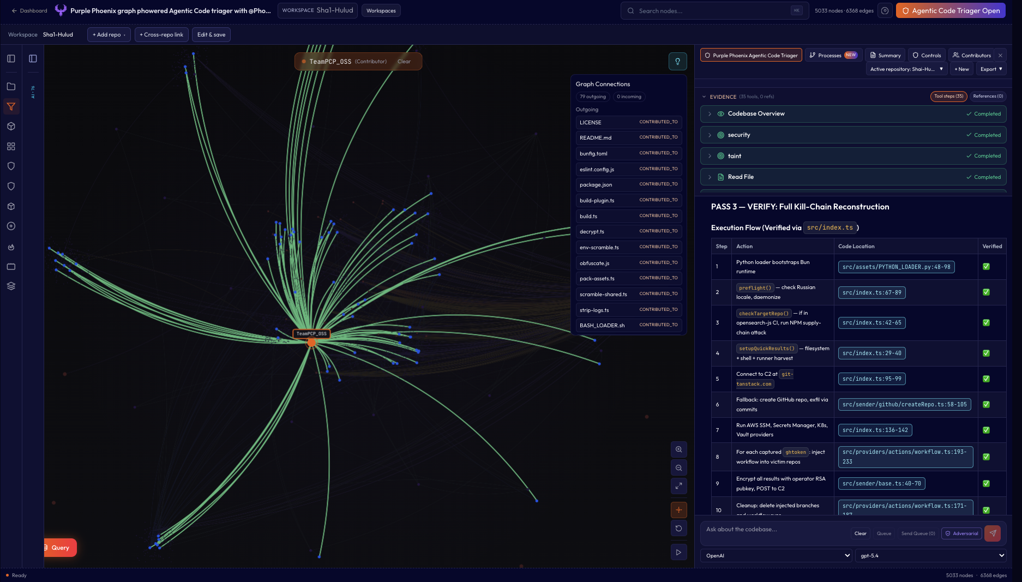Reset the graph layout
This screenshot has height=582, width=1022.
pyautogui.click(x=678, y=528)
